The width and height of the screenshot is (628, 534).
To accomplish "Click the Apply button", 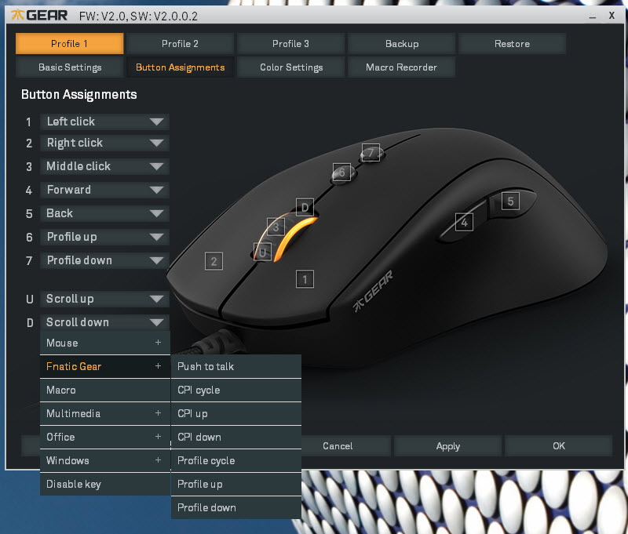I will (447, 446).
